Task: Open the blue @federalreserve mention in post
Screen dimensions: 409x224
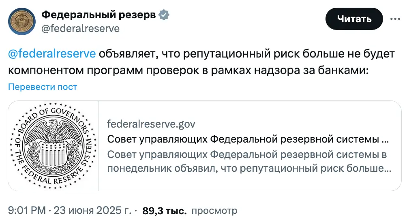Action: pos(52,54)
